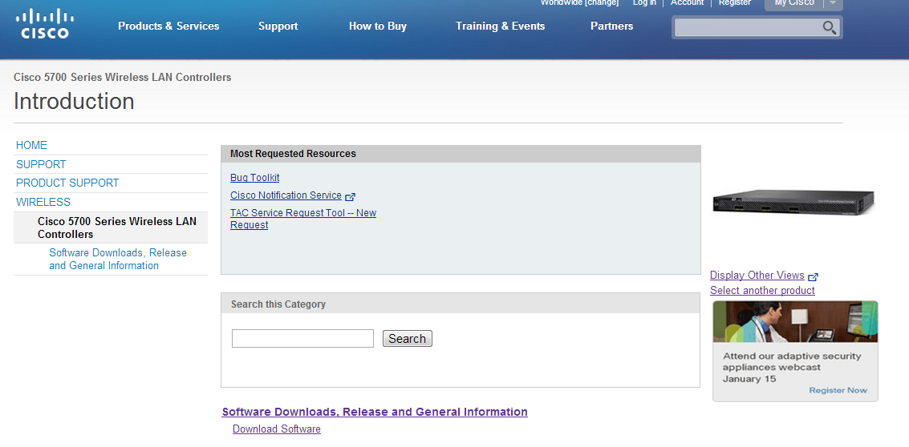The height and width of the screenshot is (447, 909).
Task: Click the Introduction page title
Action: (74, 101)
